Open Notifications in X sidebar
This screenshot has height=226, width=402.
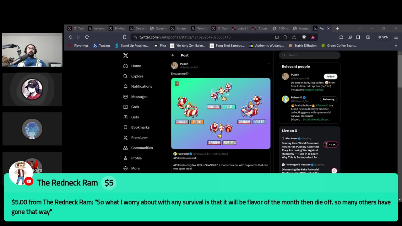coord(138,86)
